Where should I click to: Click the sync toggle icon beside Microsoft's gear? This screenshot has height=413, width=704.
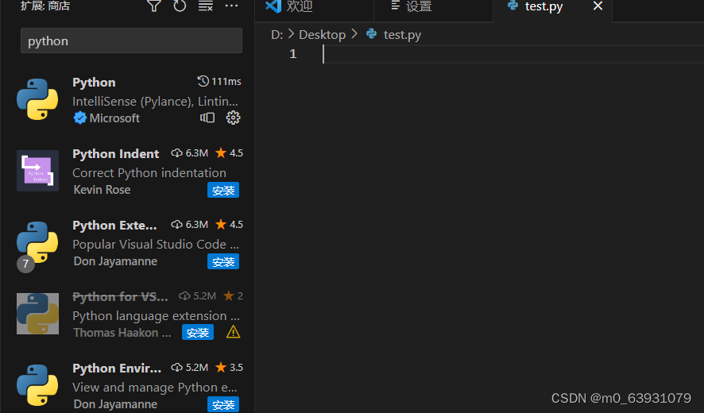point(207,118)
